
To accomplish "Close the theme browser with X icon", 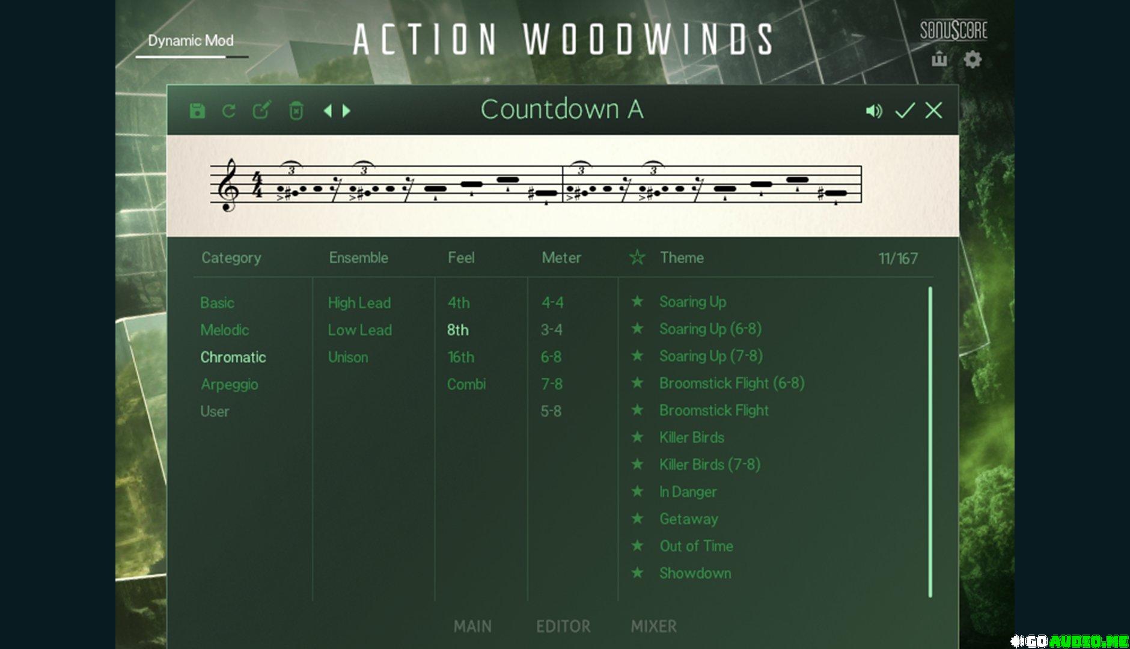I will (x=933, y=110).
